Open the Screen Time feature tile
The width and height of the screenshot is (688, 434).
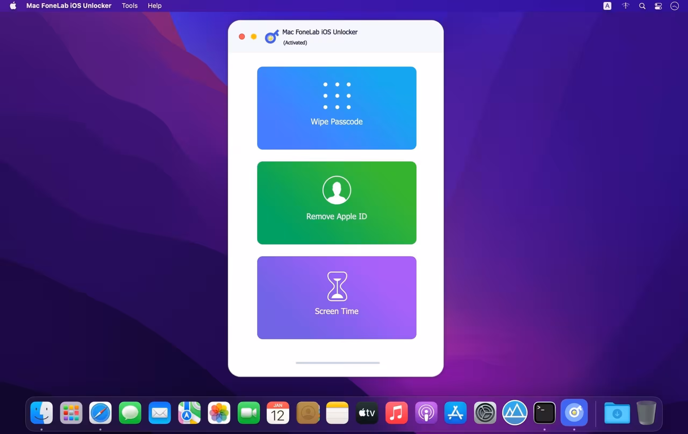pyautogui.click(x=336, y=297)
